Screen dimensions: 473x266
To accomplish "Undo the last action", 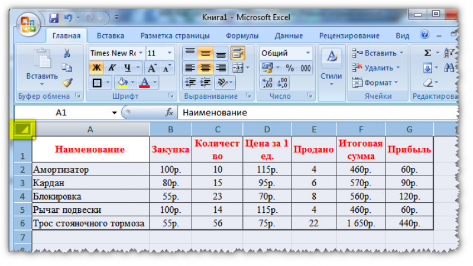I will [68, 18].
